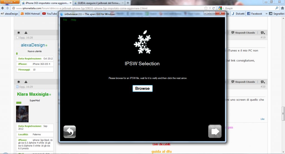Open the orange Firefox menu button

[10, 2]
